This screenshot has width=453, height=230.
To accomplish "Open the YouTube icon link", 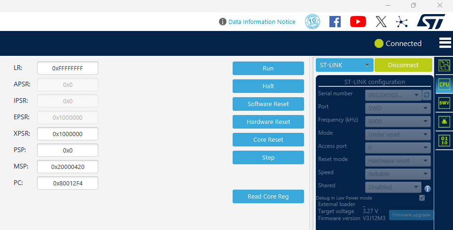I will pos(358,22).
